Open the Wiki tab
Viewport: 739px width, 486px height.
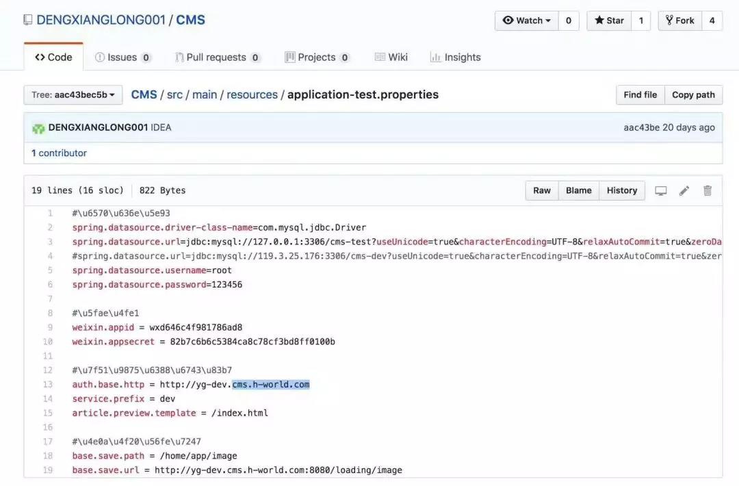pos(391,57)
